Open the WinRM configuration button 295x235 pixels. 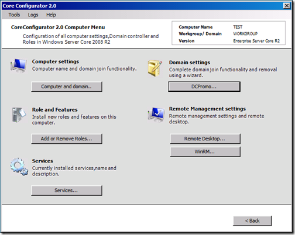[205, 151]
